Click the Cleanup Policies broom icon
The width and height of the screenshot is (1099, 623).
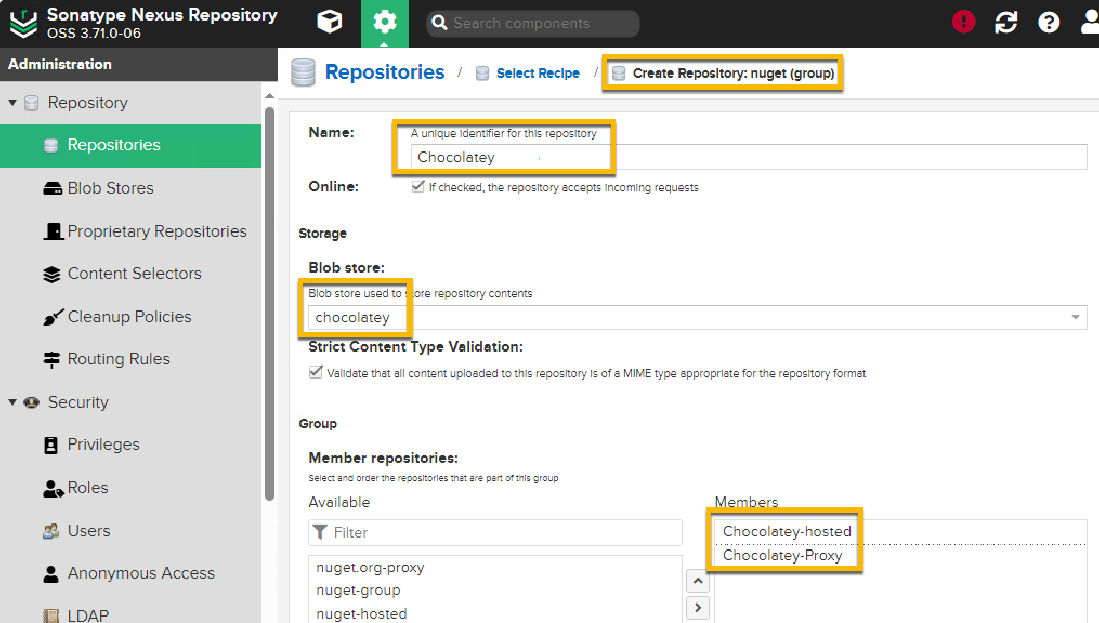[53, 317]
